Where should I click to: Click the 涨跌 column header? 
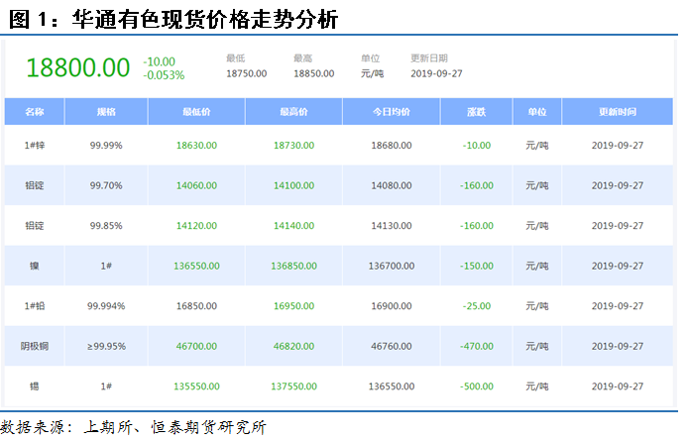pyautogui.click(x=477, y=112)
